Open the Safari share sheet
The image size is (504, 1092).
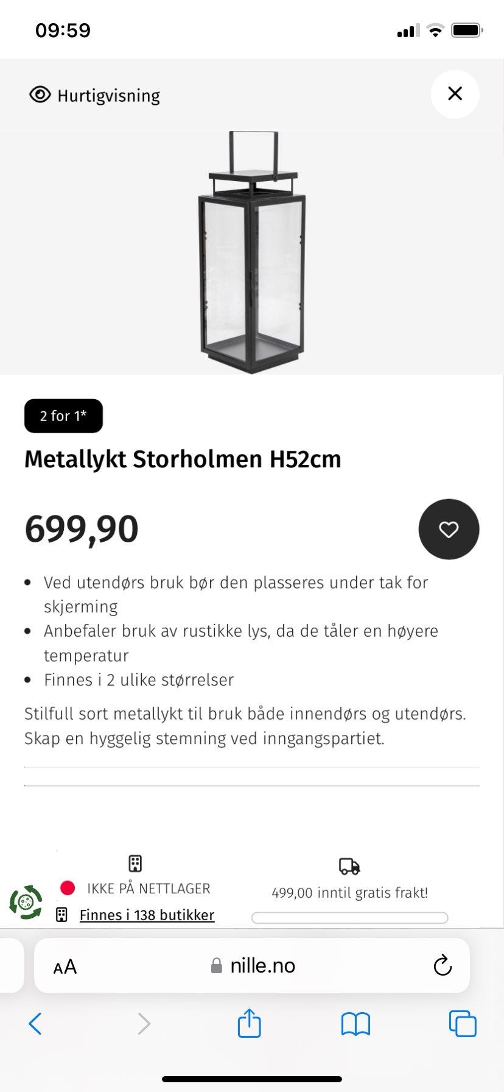point(249,1023)
